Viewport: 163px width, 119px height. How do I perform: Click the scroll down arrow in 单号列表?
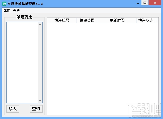[40, 100]
